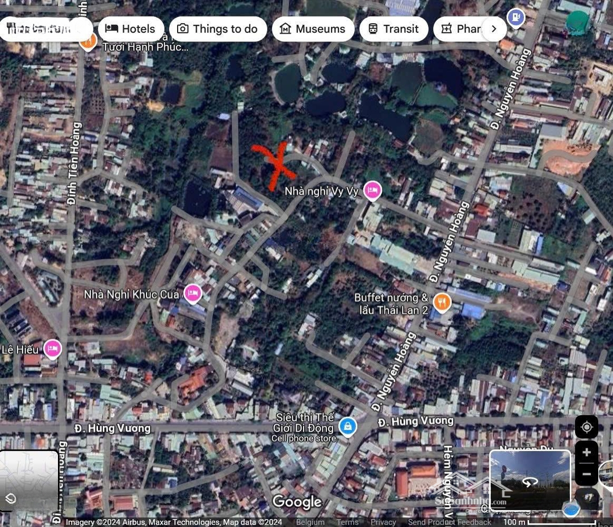Image resolution: width=613 pixels, height=527 pixels.
Task: Open the Buffet nướng & lẩu Thái Lan 2 restaurant pin
Action: 442,302
